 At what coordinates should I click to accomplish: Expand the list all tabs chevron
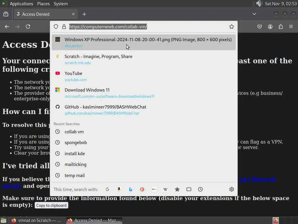point(254,14)
